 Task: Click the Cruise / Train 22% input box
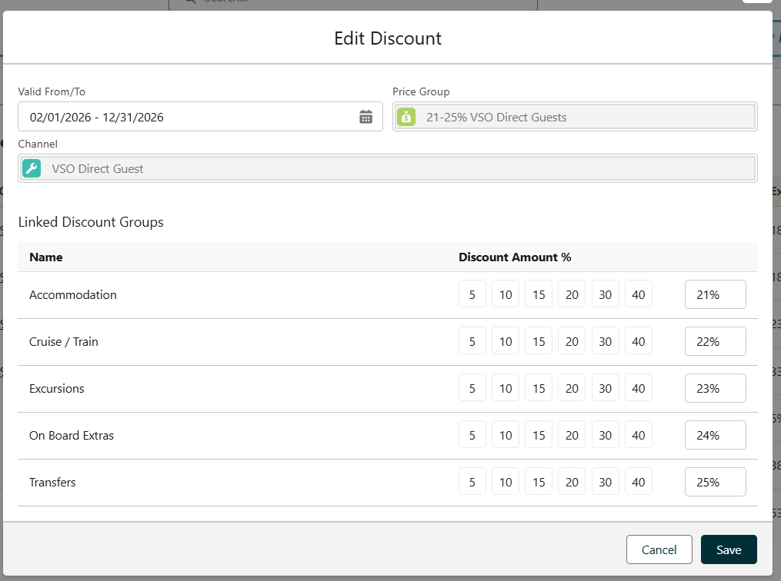point(715,341)
